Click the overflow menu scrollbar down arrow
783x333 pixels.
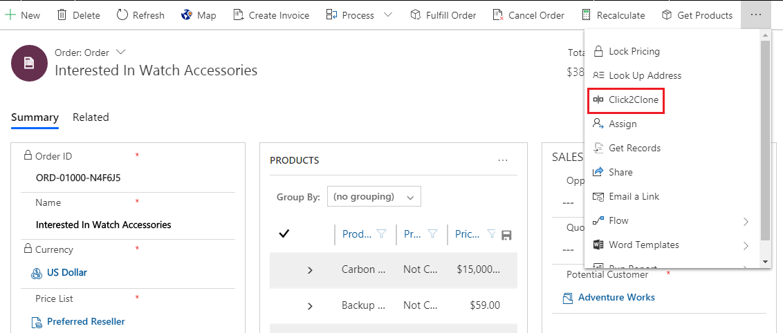tap(765, 262)
